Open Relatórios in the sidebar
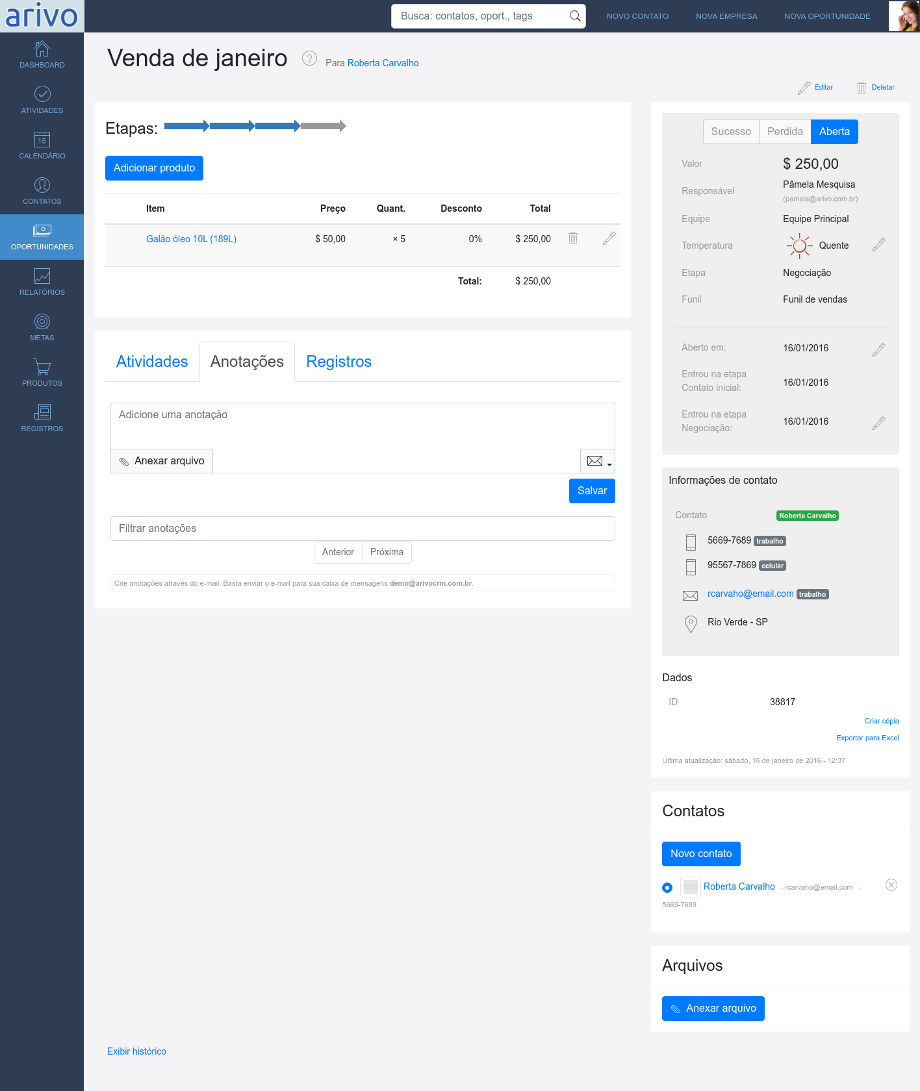This screenshot has height=1091, width=920. pyautogui.click(x=42, y=282)
